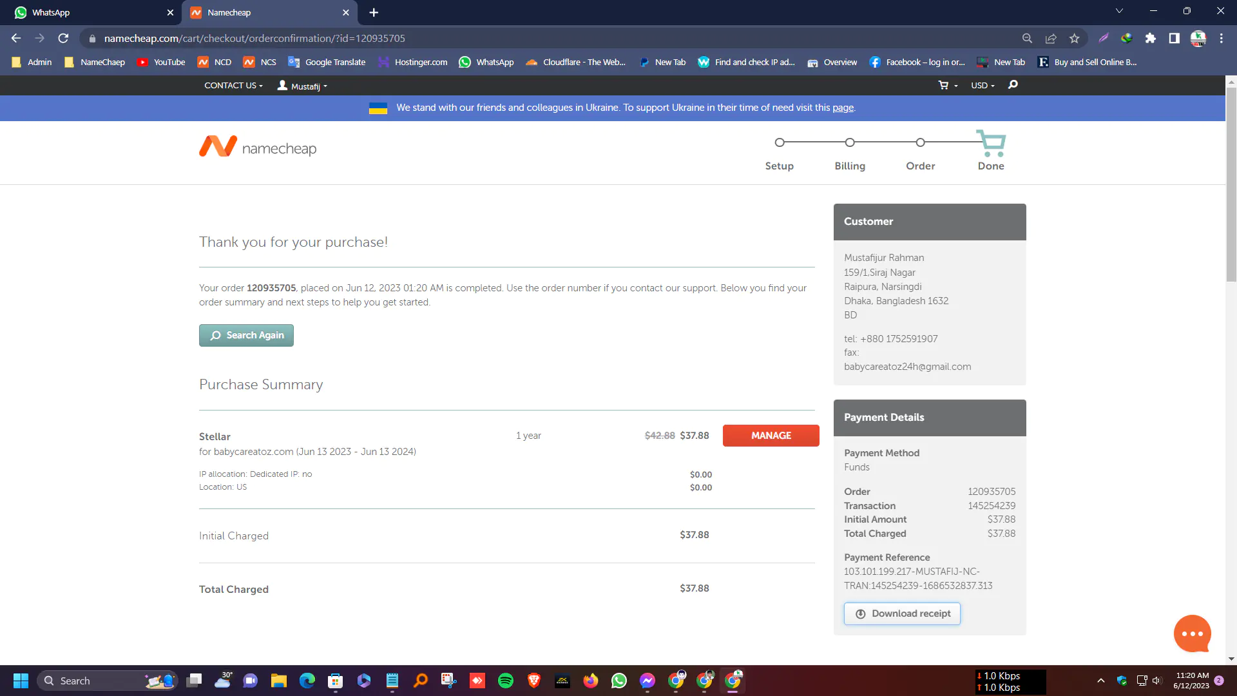Click the red MANAGE button
The image size is (1237, 696).
click(x=771, y=436)
